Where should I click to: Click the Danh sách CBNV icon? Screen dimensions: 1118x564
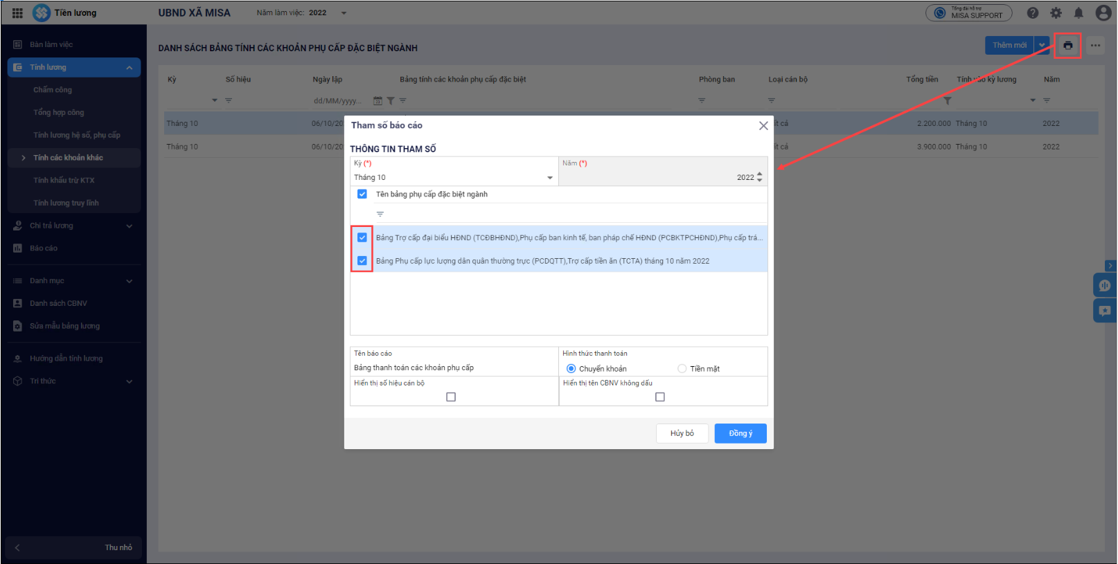[17, 303]
